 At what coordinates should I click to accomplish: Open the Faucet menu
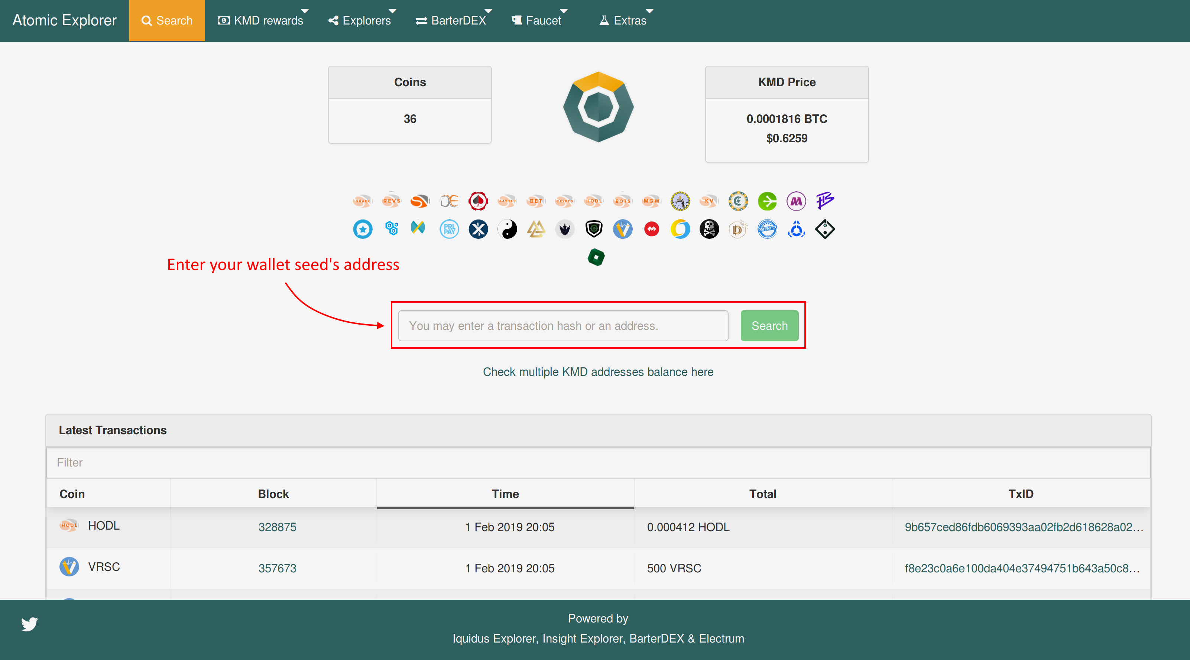(x=538, y=20)
